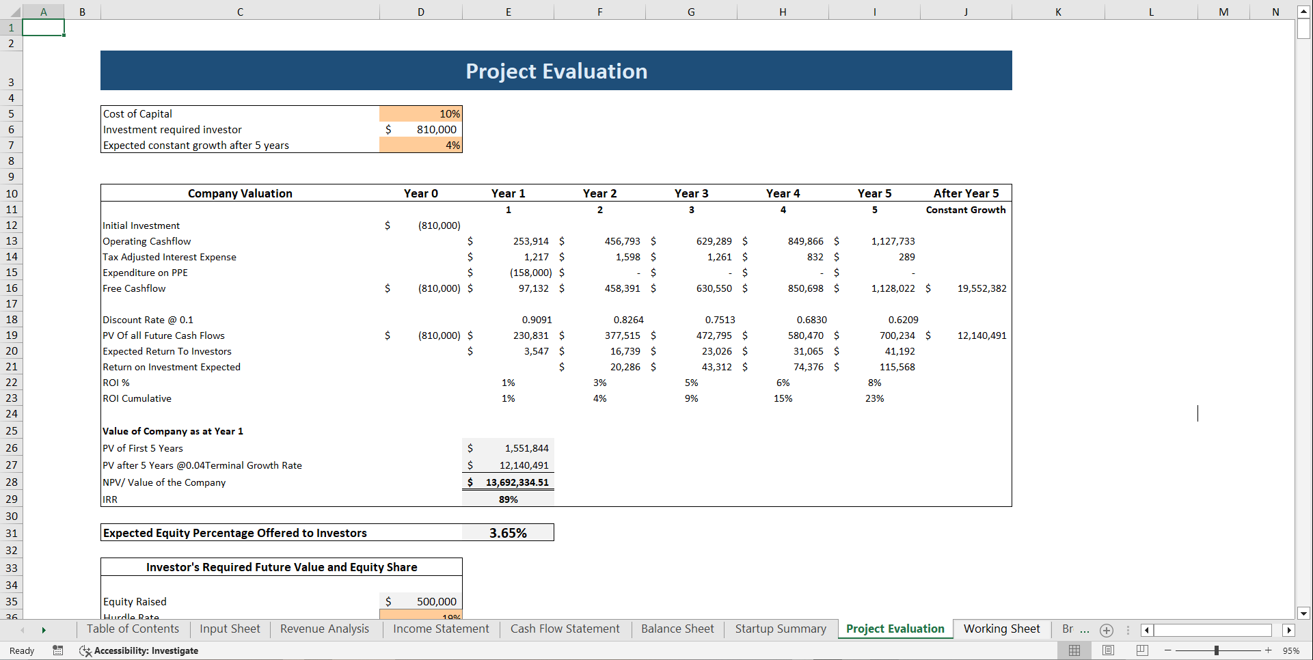This screenshot has width=1313, height=660.
Task: Switch to the Working Sheet tab
Action: (1001, 629)
